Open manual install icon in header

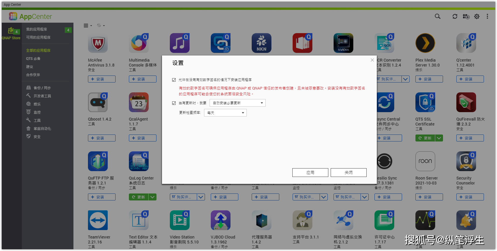pyautogui.click(x=466, y=17)
